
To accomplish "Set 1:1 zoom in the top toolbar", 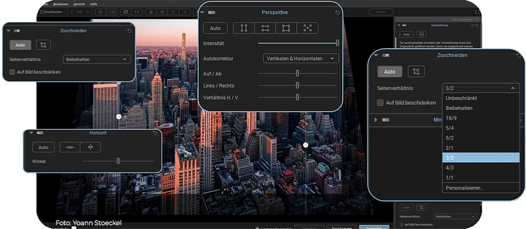I will [x=137, y=12].
